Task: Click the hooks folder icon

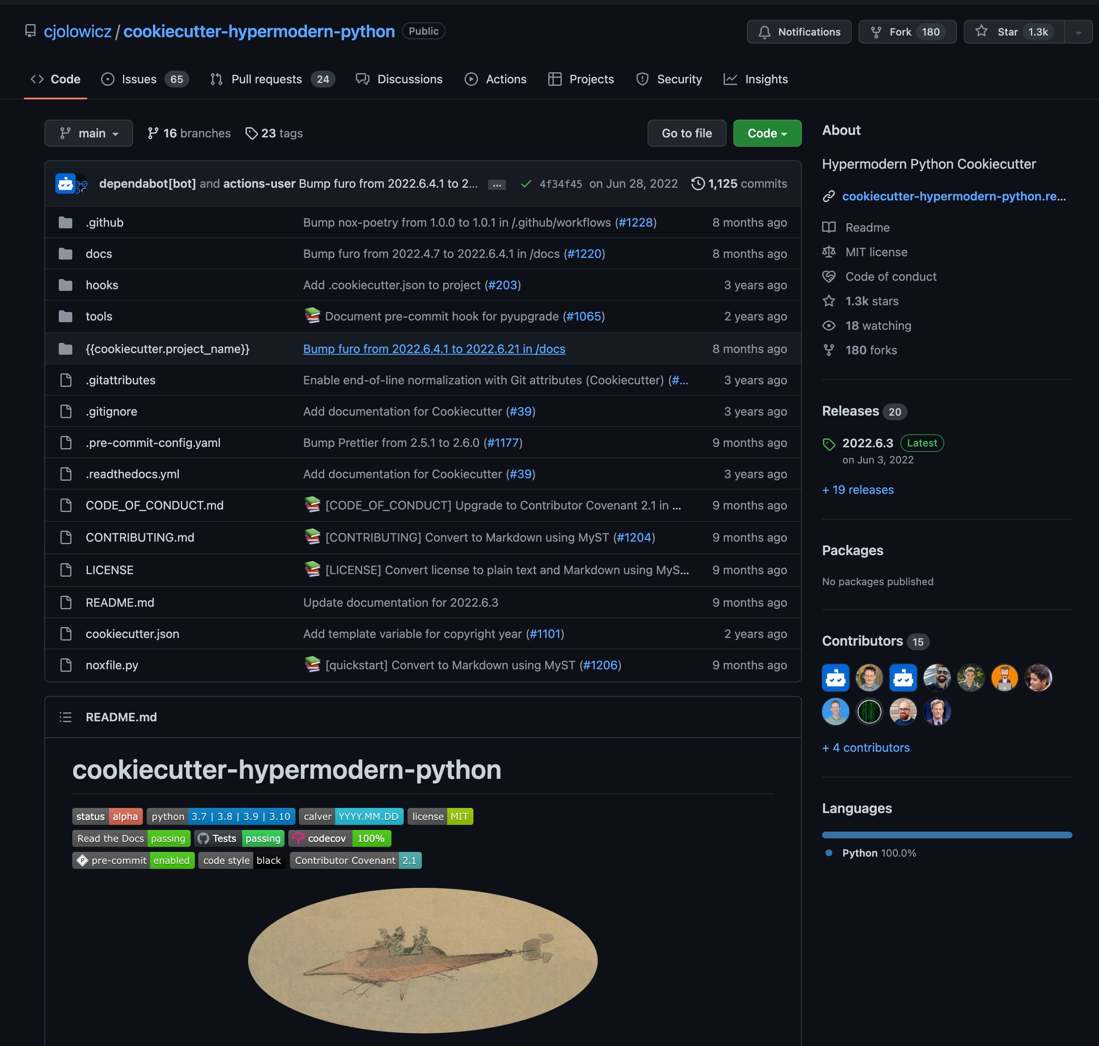Action: point(66,285)
